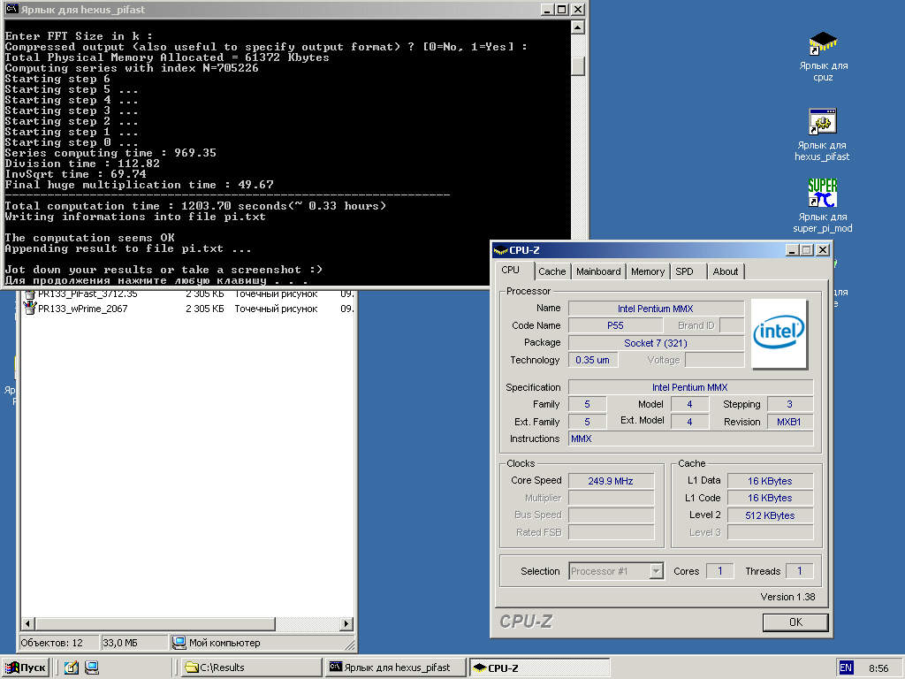Viewport: 905px width, 679px height.
Task: Open the About tab in CPU-Z
Action: [x=725, y=271]
